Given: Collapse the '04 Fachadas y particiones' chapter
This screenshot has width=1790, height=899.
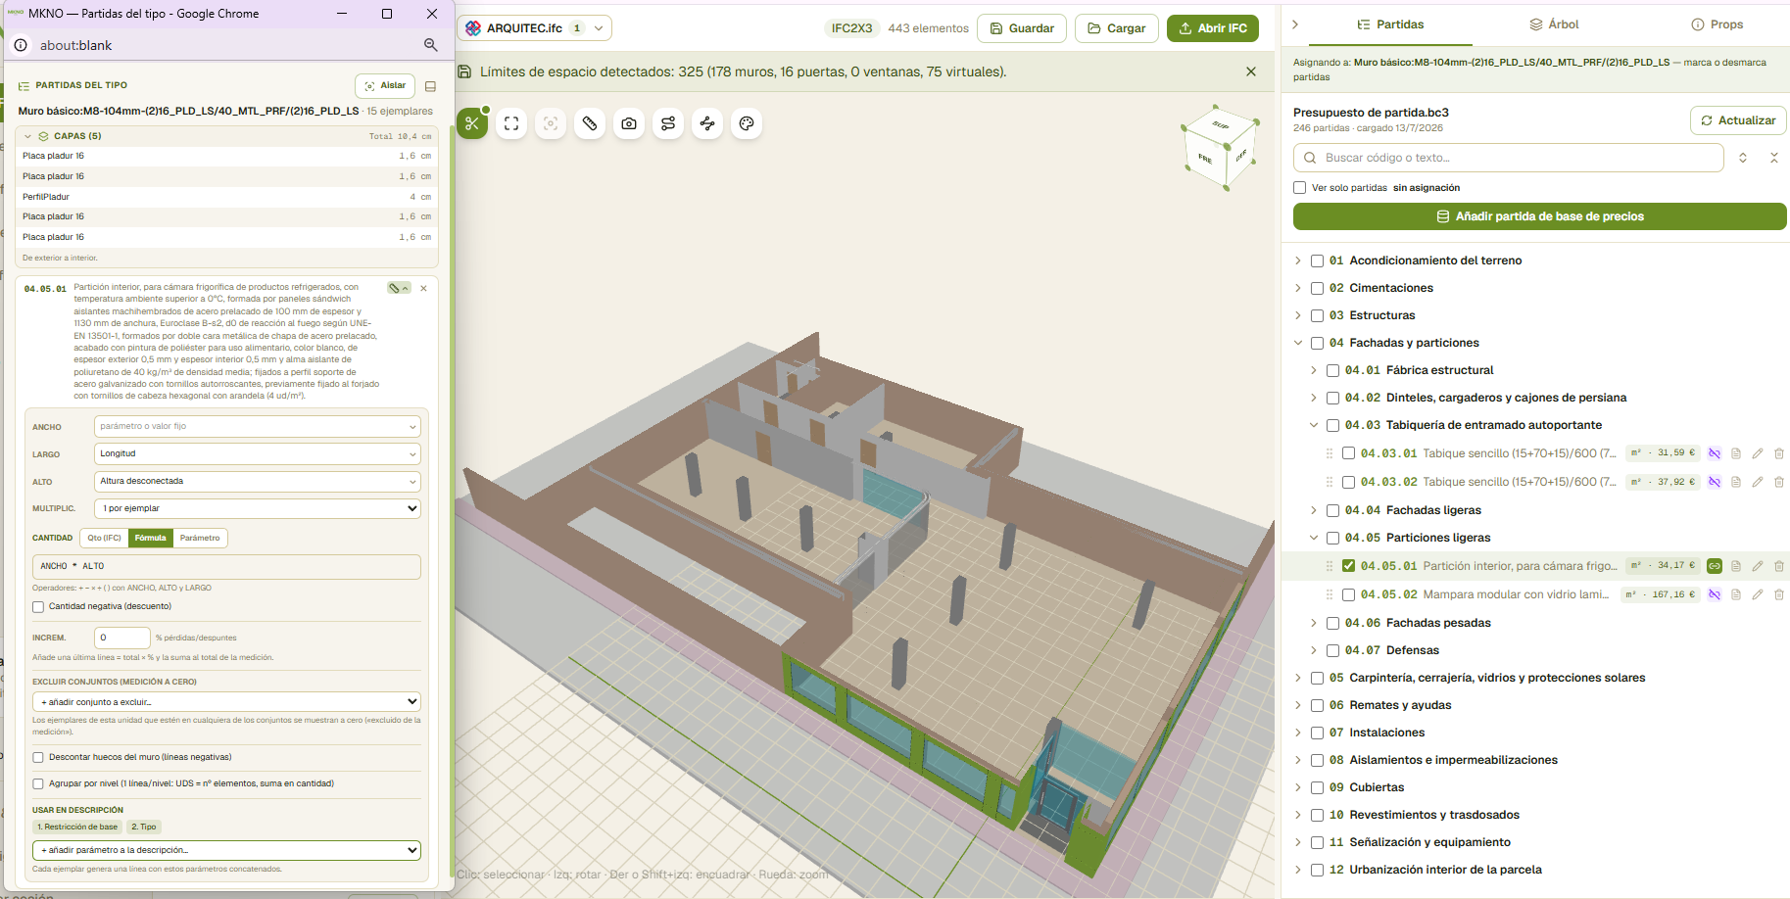Looking at the screenshot, I should pyautogui.click(x=1298, y=343).
